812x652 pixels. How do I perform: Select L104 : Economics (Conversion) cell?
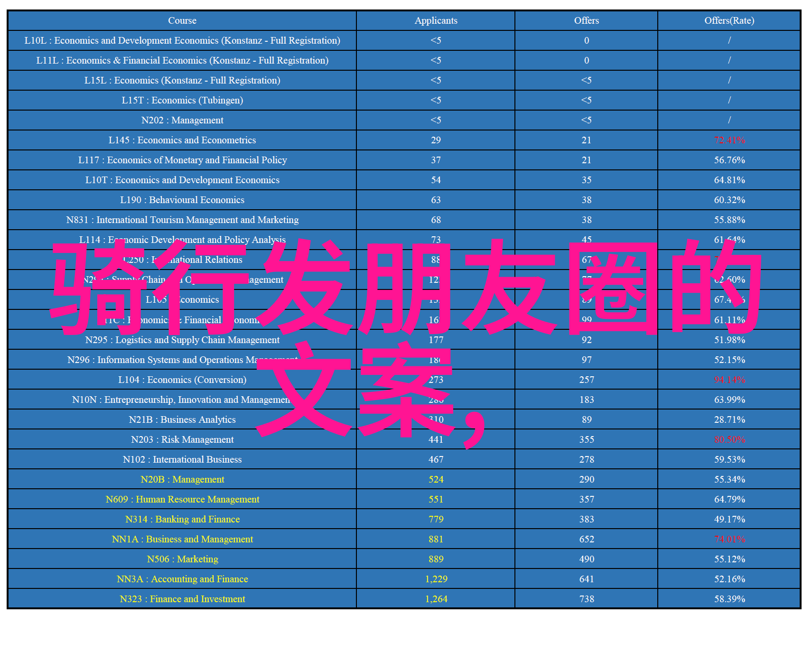(182, 380)
